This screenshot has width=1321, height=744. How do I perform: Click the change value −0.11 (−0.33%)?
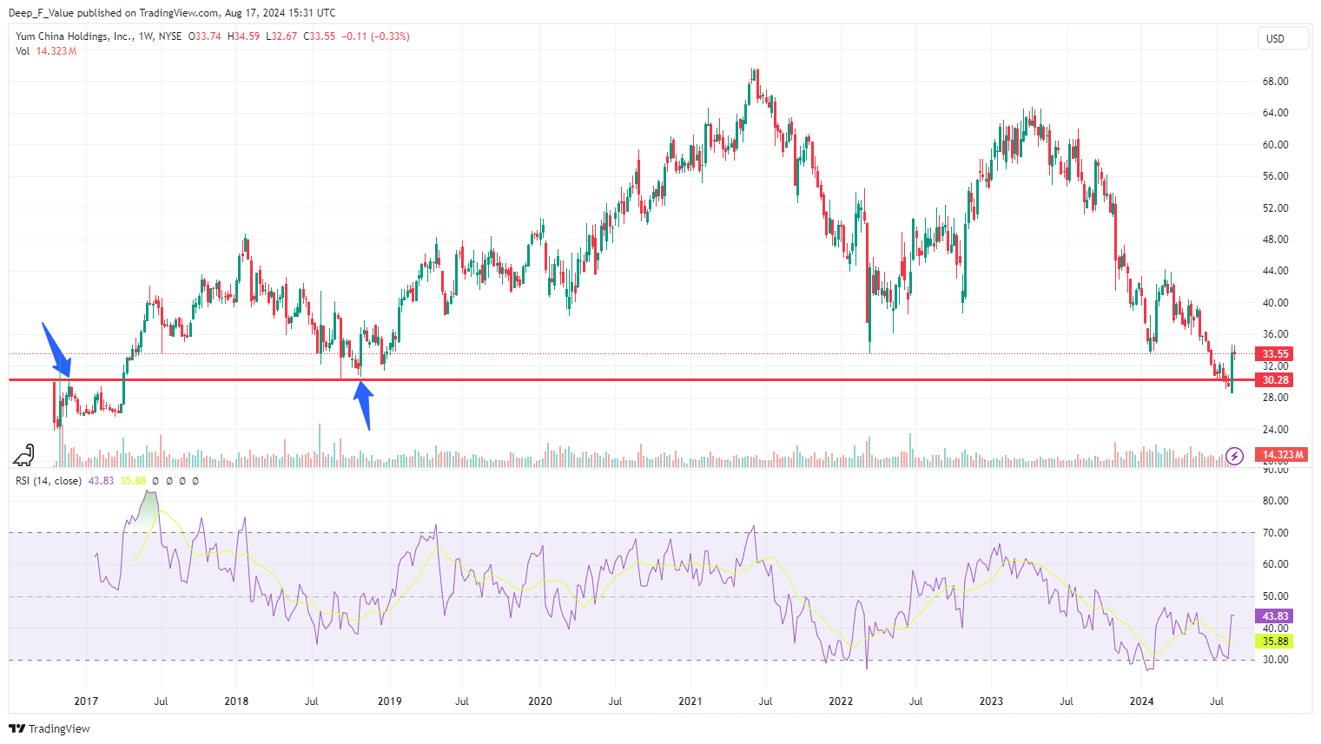click(x=375, y=36)
